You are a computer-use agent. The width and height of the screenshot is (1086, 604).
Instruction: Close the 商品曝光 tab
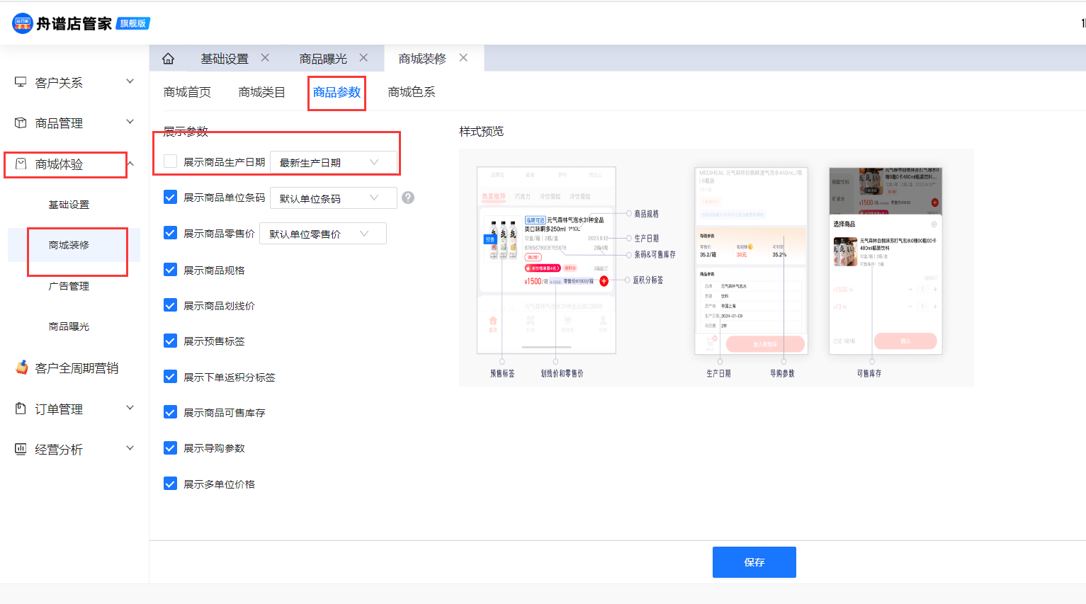[363, 58]
